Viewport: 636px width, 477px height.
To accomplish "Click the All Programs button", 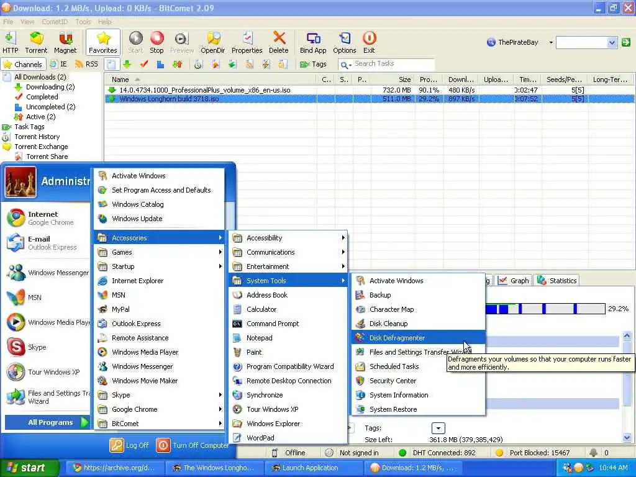I will 47,422.
